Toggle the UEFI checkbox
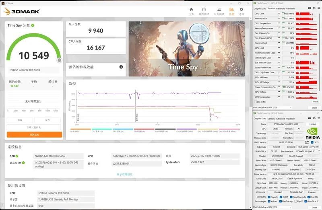 click(x=312, y=142)
